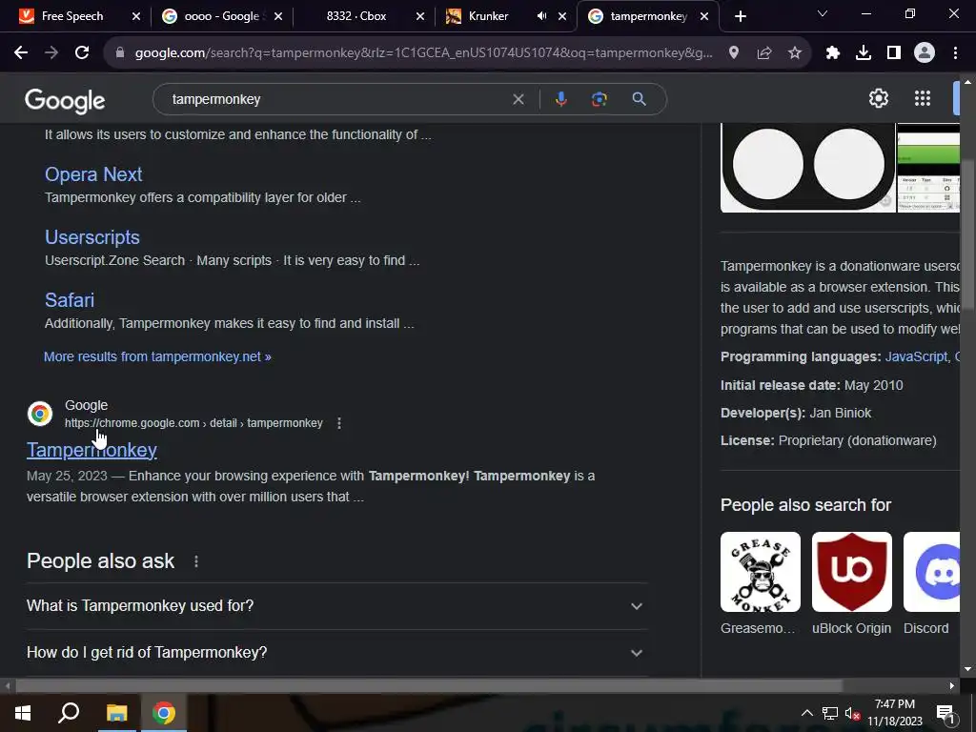Click the Google logo
The image size is (976, 732).
[65, 100]
